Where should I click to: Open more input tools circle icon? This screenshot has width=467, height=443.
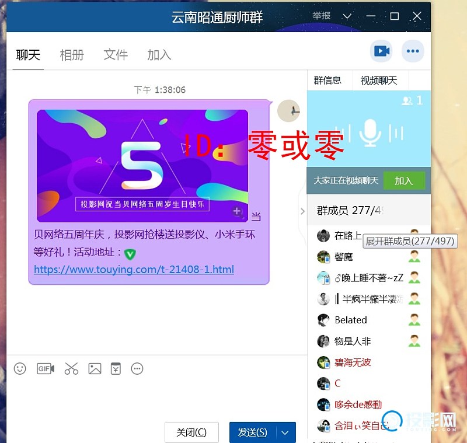137,369
